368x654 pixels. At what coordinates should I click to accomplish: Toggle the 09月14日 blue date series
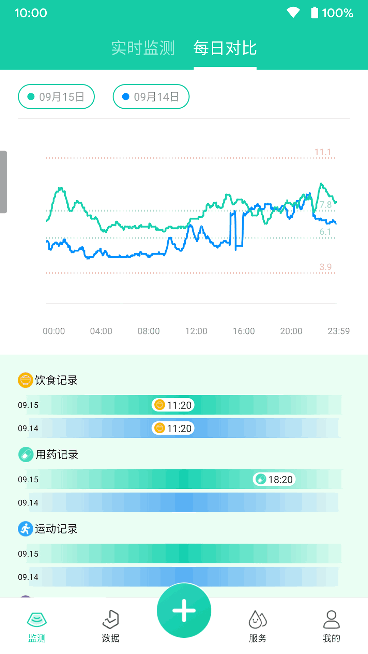(x=151, y=97)
